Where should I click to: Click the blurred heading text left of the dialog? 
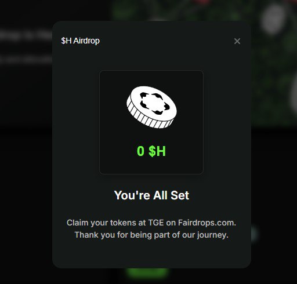coord(26,35)
